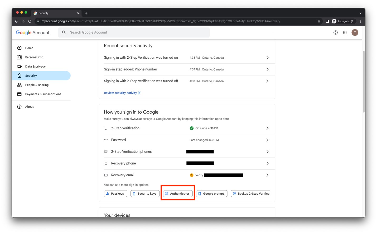Click the 2-Step Verification phones message icon

[x=106, y=152]
